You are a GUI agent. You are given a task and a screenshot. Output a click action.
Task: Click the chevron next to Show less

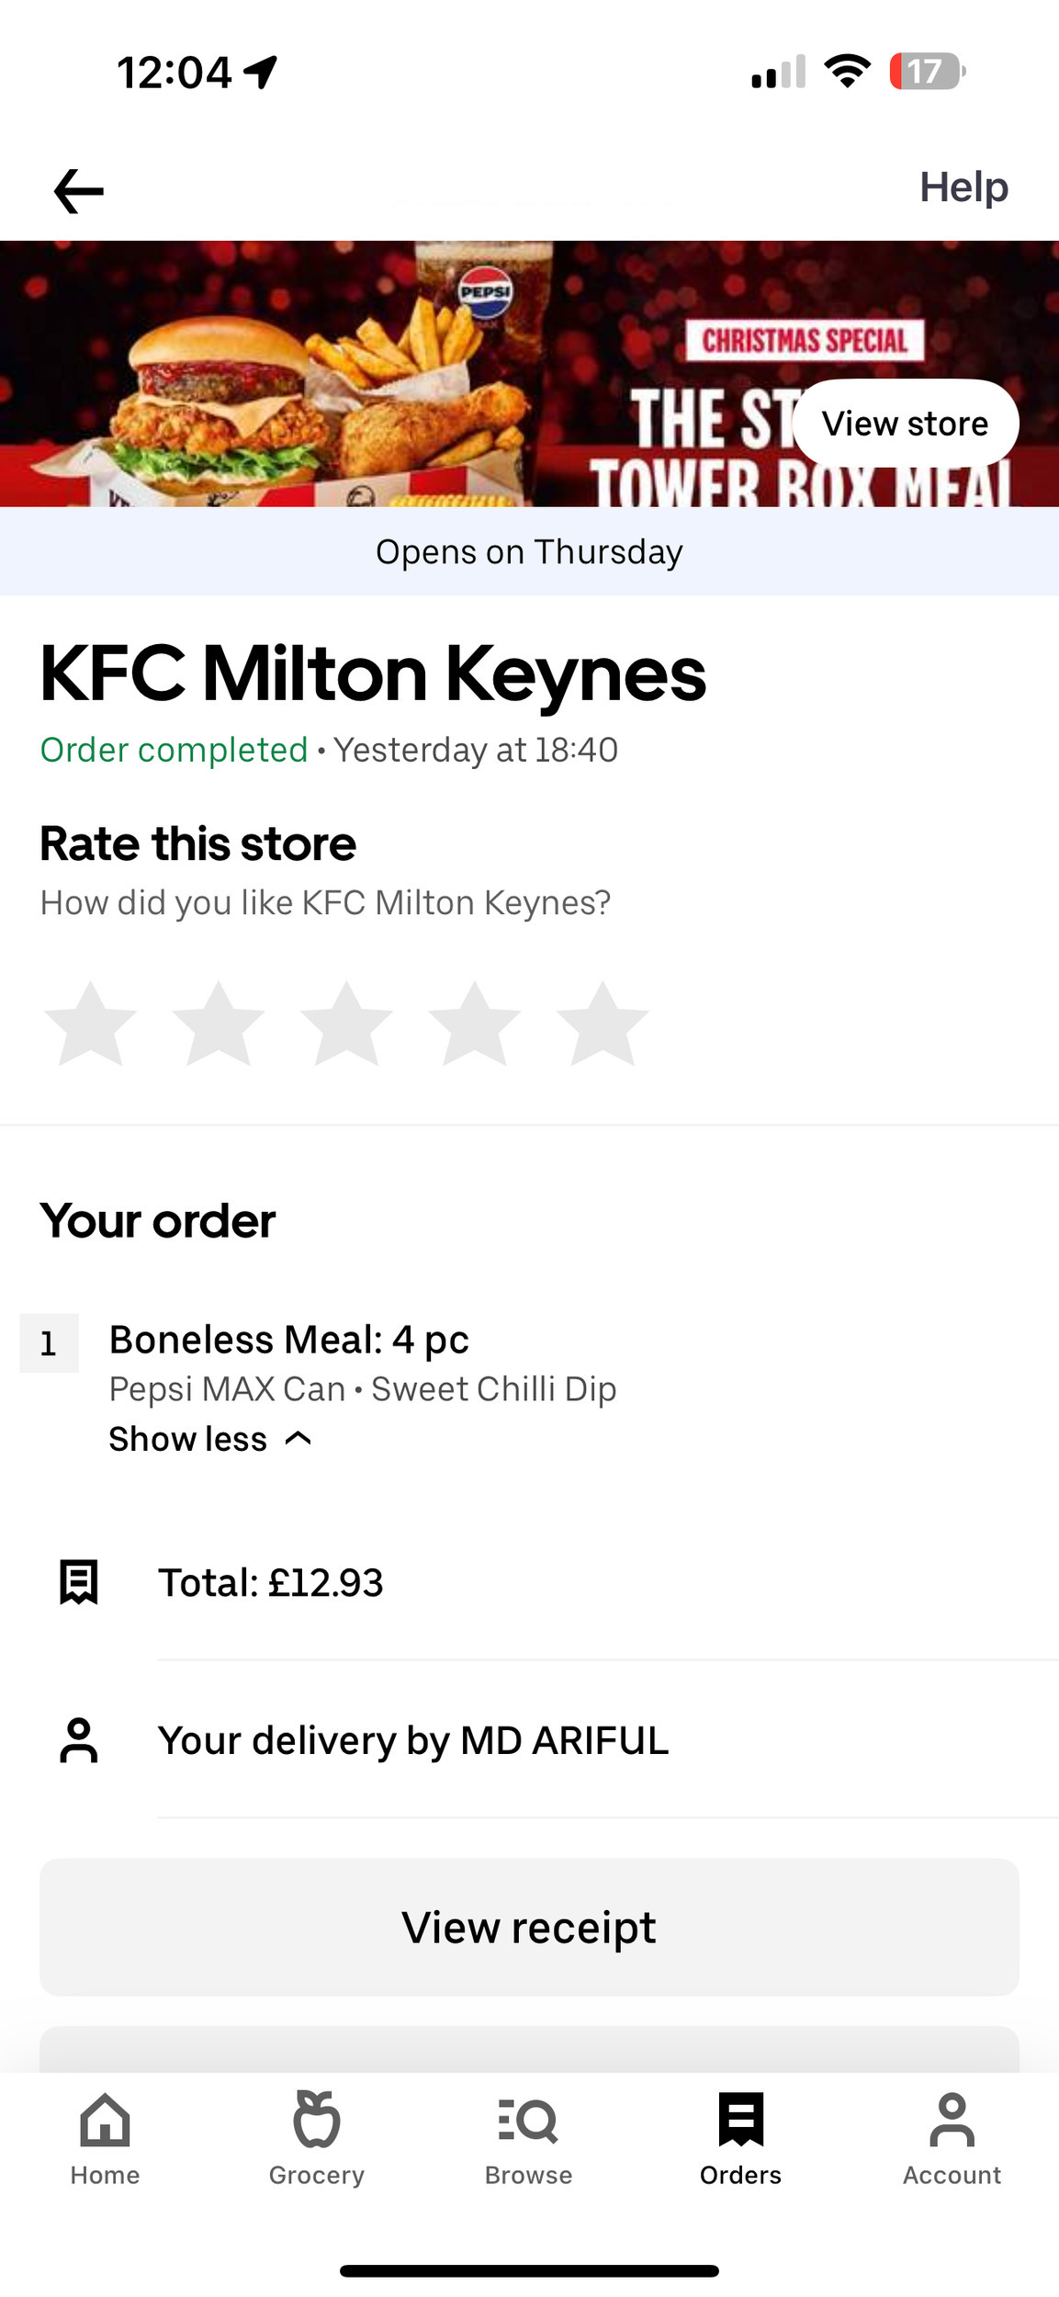tap(299, 1438)
